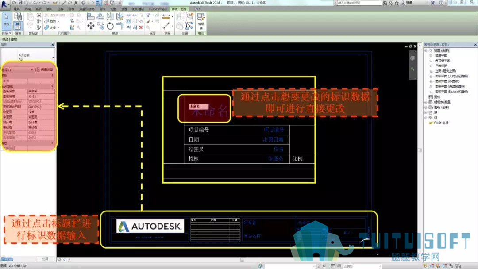Image resolution: width=478 pixels, height=269 pixels.
Task: Select the 图例 item in project browser
Action: click(437, 97)
